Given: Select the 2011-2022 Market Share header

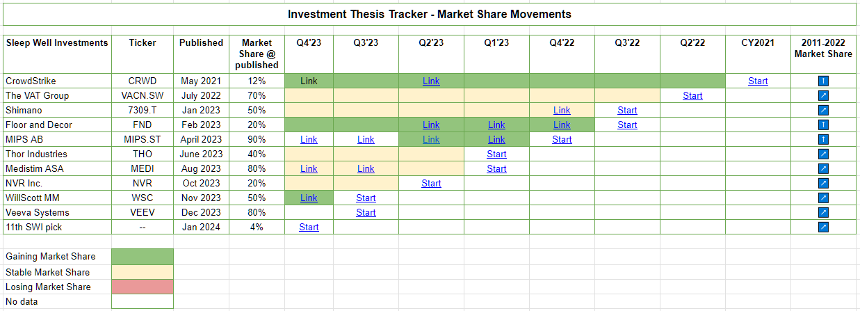Looking at the screenshot, I should pos(823,54).
